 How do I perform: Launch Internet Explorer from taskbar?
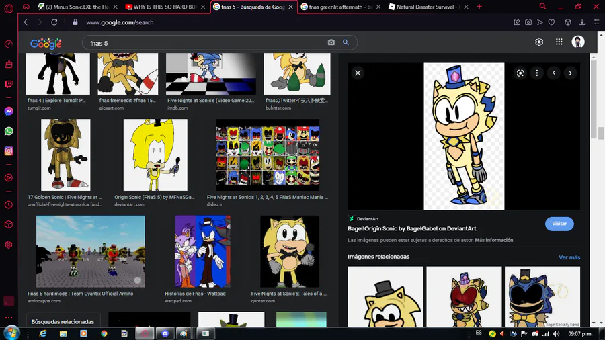click(43, 333)
